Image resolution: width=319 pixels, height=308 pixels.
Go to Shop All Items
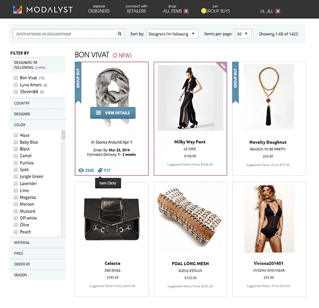pyautogui.click(x=173, y=9)
